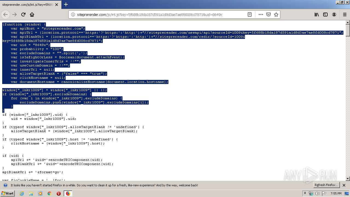The height and width of the screenshot is (197, 350).
Task: Open Firefox account menu
Action: pos(334,15)
